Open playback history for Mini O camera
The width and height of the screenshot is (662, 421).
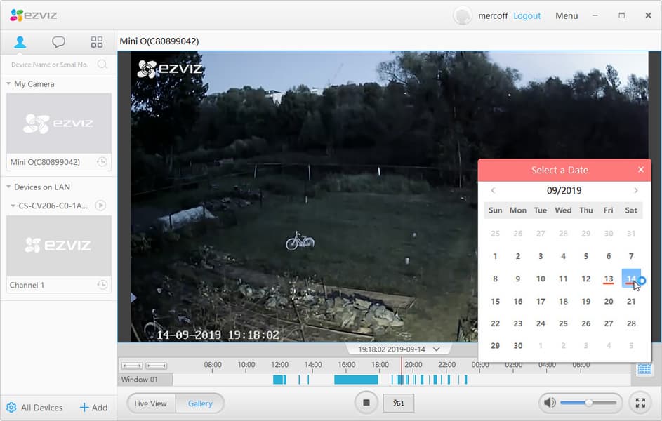102,162
